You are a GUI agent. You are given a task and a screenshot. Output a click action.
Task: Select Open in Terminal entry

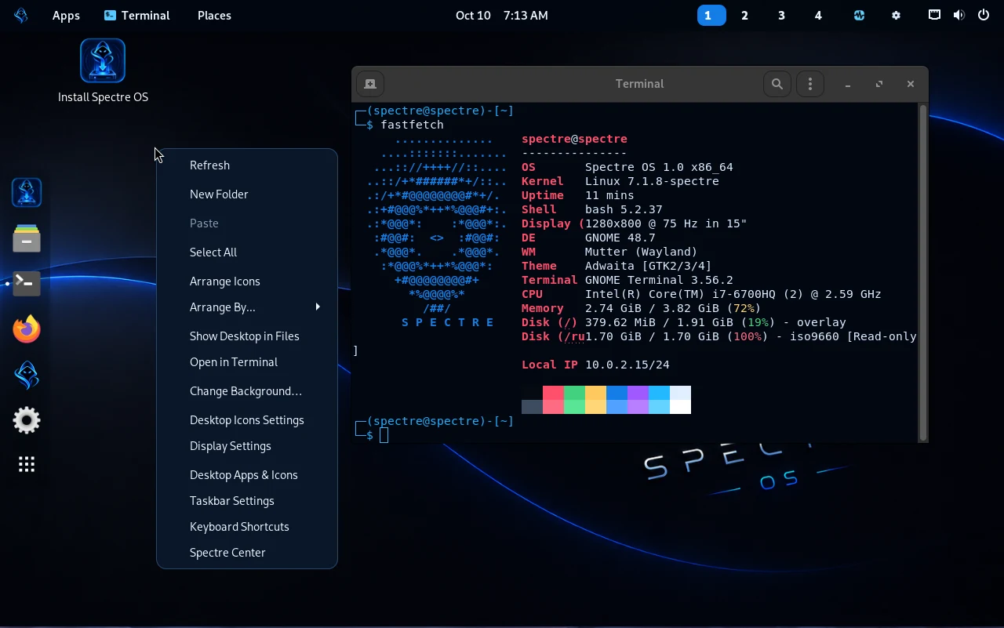tap(247, 362)
